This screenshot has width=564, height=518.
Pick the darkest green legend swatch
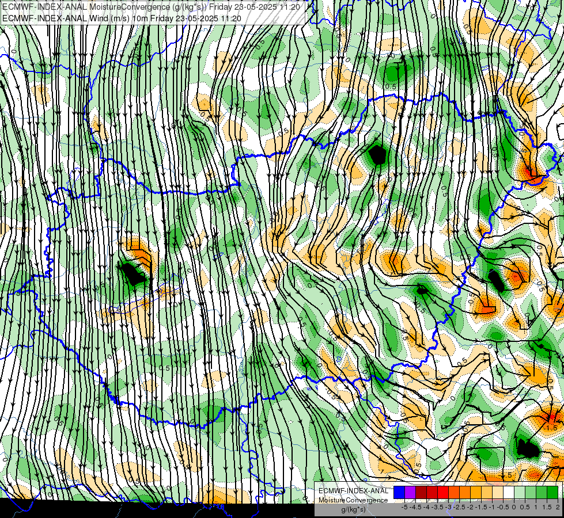[x=552, y=492]
